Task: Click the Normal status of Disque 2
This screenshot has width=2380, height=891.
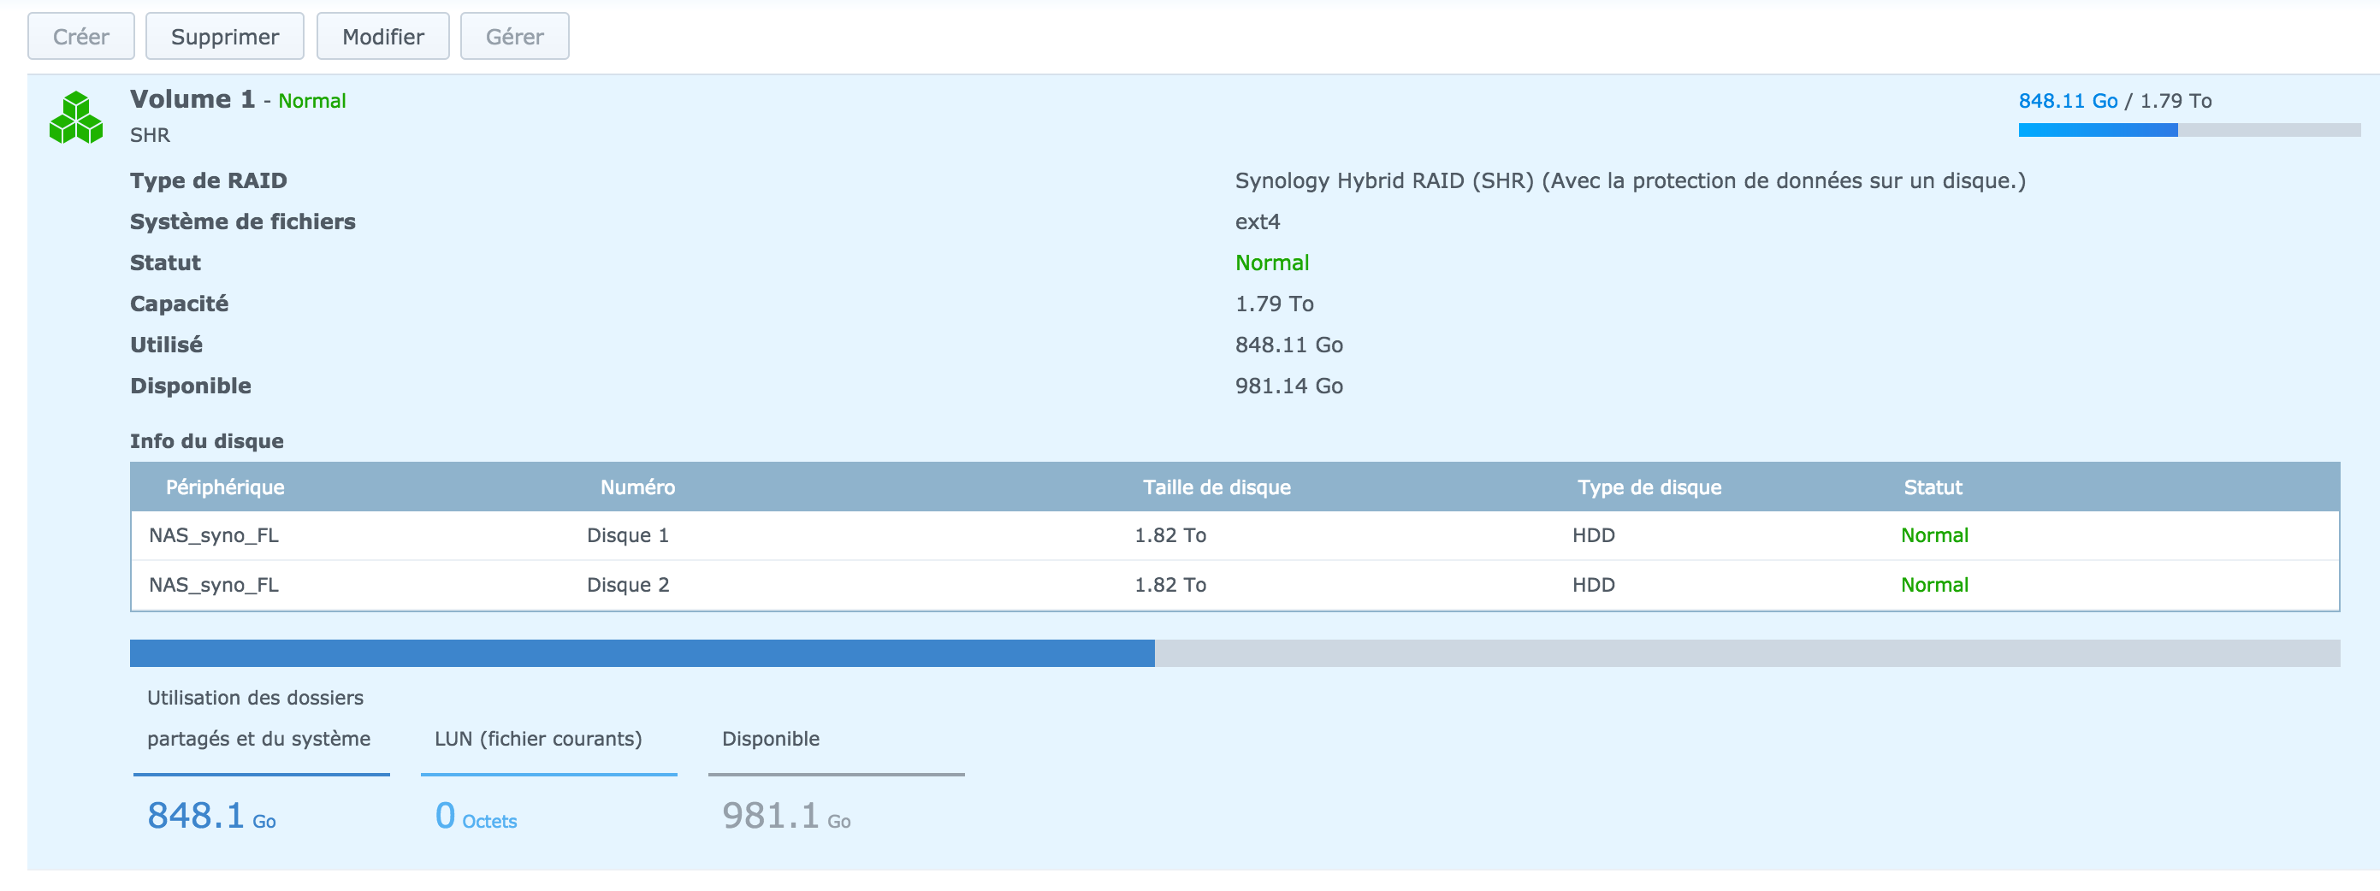Action: coord(1933,586)
